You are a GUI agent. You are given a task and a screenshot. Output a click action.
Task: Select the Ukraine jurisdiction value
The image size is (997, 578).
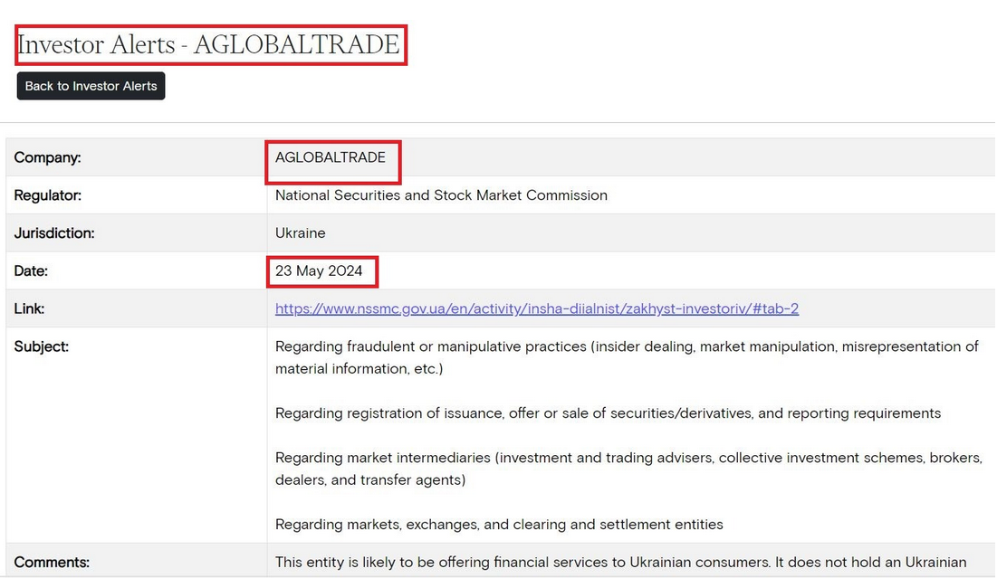coord(300,233)
